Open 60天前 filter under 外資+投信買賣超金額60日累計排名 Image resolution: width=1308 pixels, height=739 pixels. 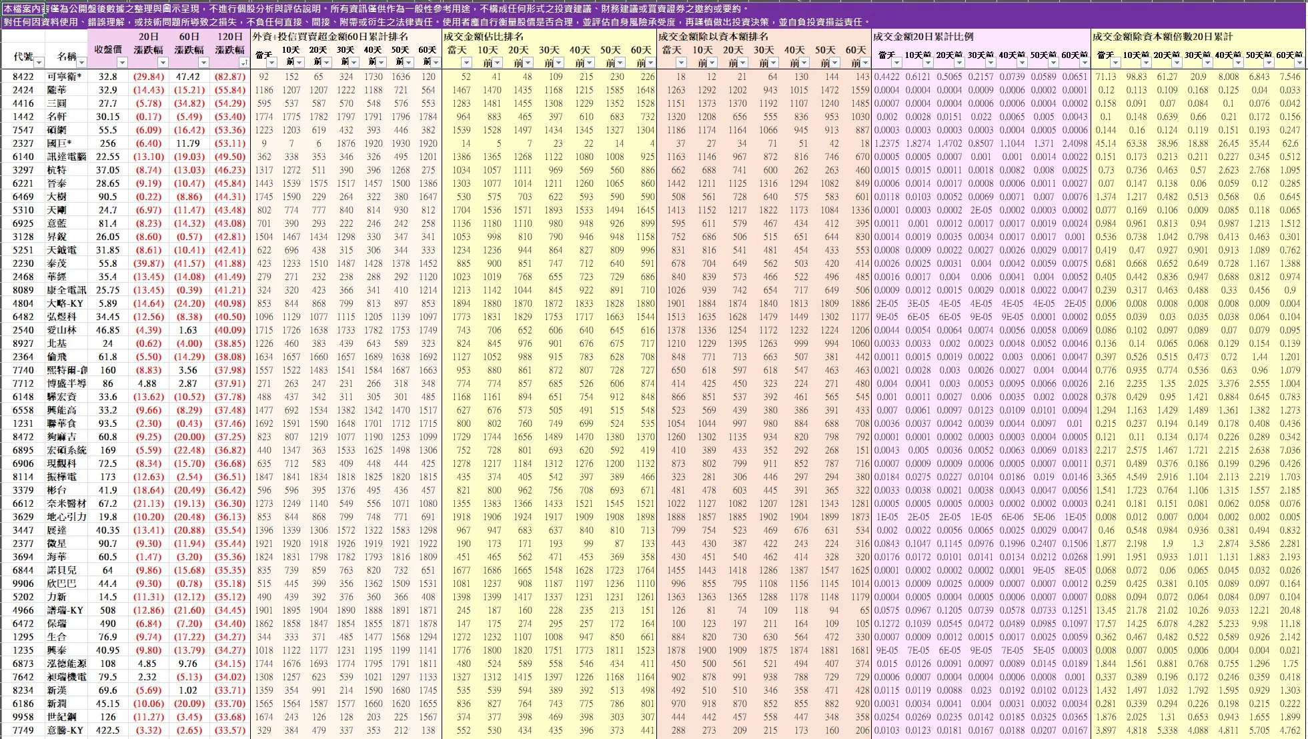coord(436,62)
